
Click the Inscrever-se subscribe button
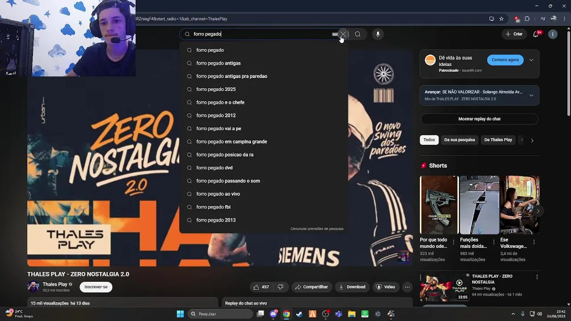(x=96, y=287)
